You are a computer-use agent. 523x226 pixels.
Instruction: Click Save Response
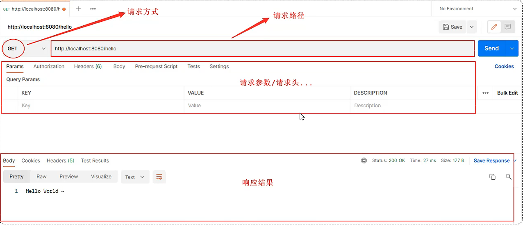(x=491, y=160)
